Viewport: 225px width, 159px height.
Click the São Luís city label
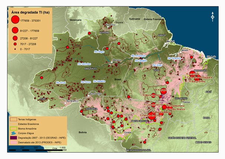(x=211, y=56)
